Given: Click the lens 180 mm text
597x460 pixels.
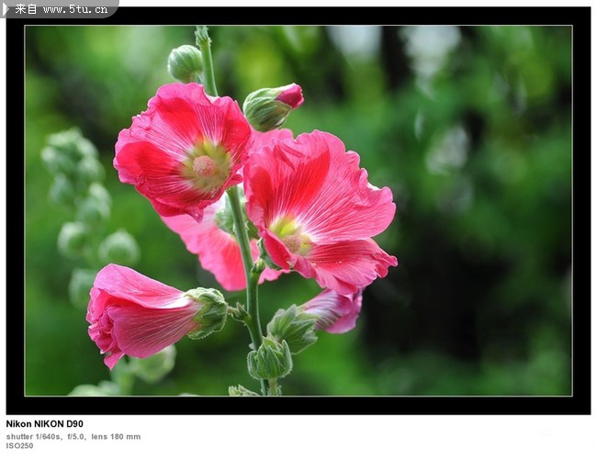Looking at the screenshot, I should coord(116,436).
